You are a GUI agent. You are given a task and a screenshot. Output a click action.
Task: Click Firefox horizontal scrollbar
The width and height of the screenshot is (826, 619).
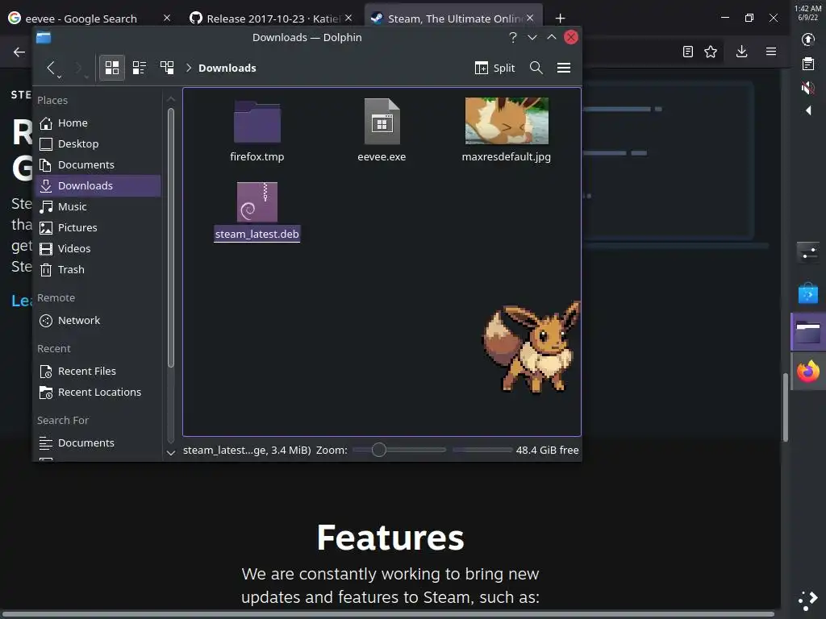pos(388,614)
